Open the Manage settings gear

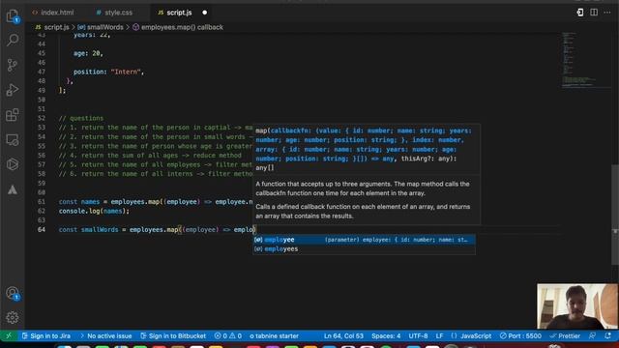tap(13, 318)
